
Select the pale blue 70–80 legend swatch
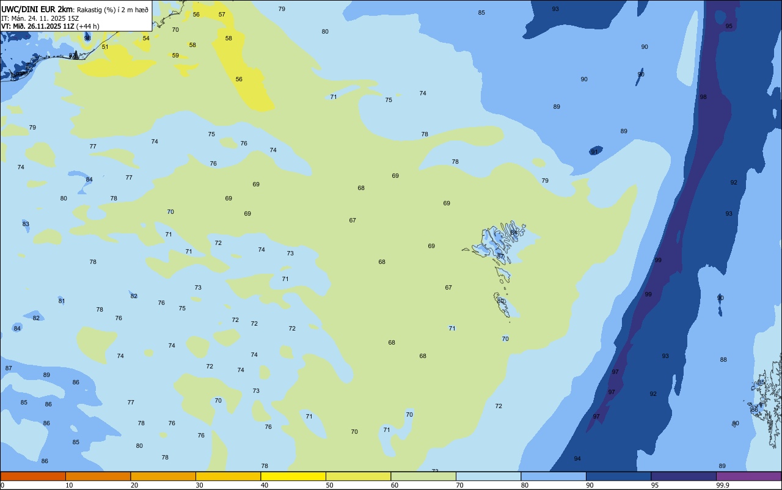(488, 476)
